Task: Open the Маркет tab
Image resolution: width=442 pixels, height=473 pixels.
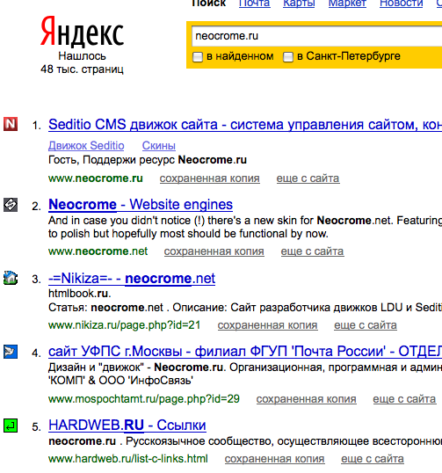Action: pos(347,4)
